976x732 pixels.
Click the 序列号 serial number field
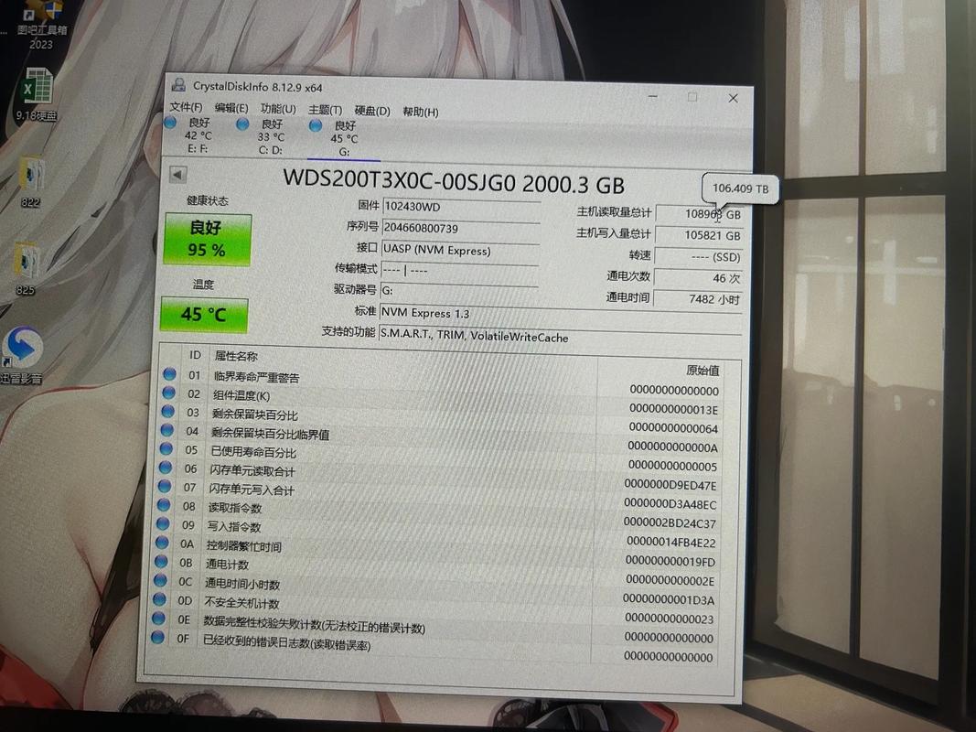click(459, 228)
